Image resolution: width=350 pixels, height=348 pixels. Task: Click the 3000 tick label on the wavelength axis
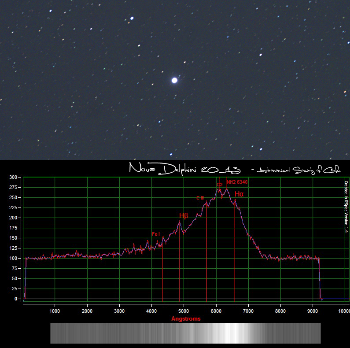(x=119, y=311)
